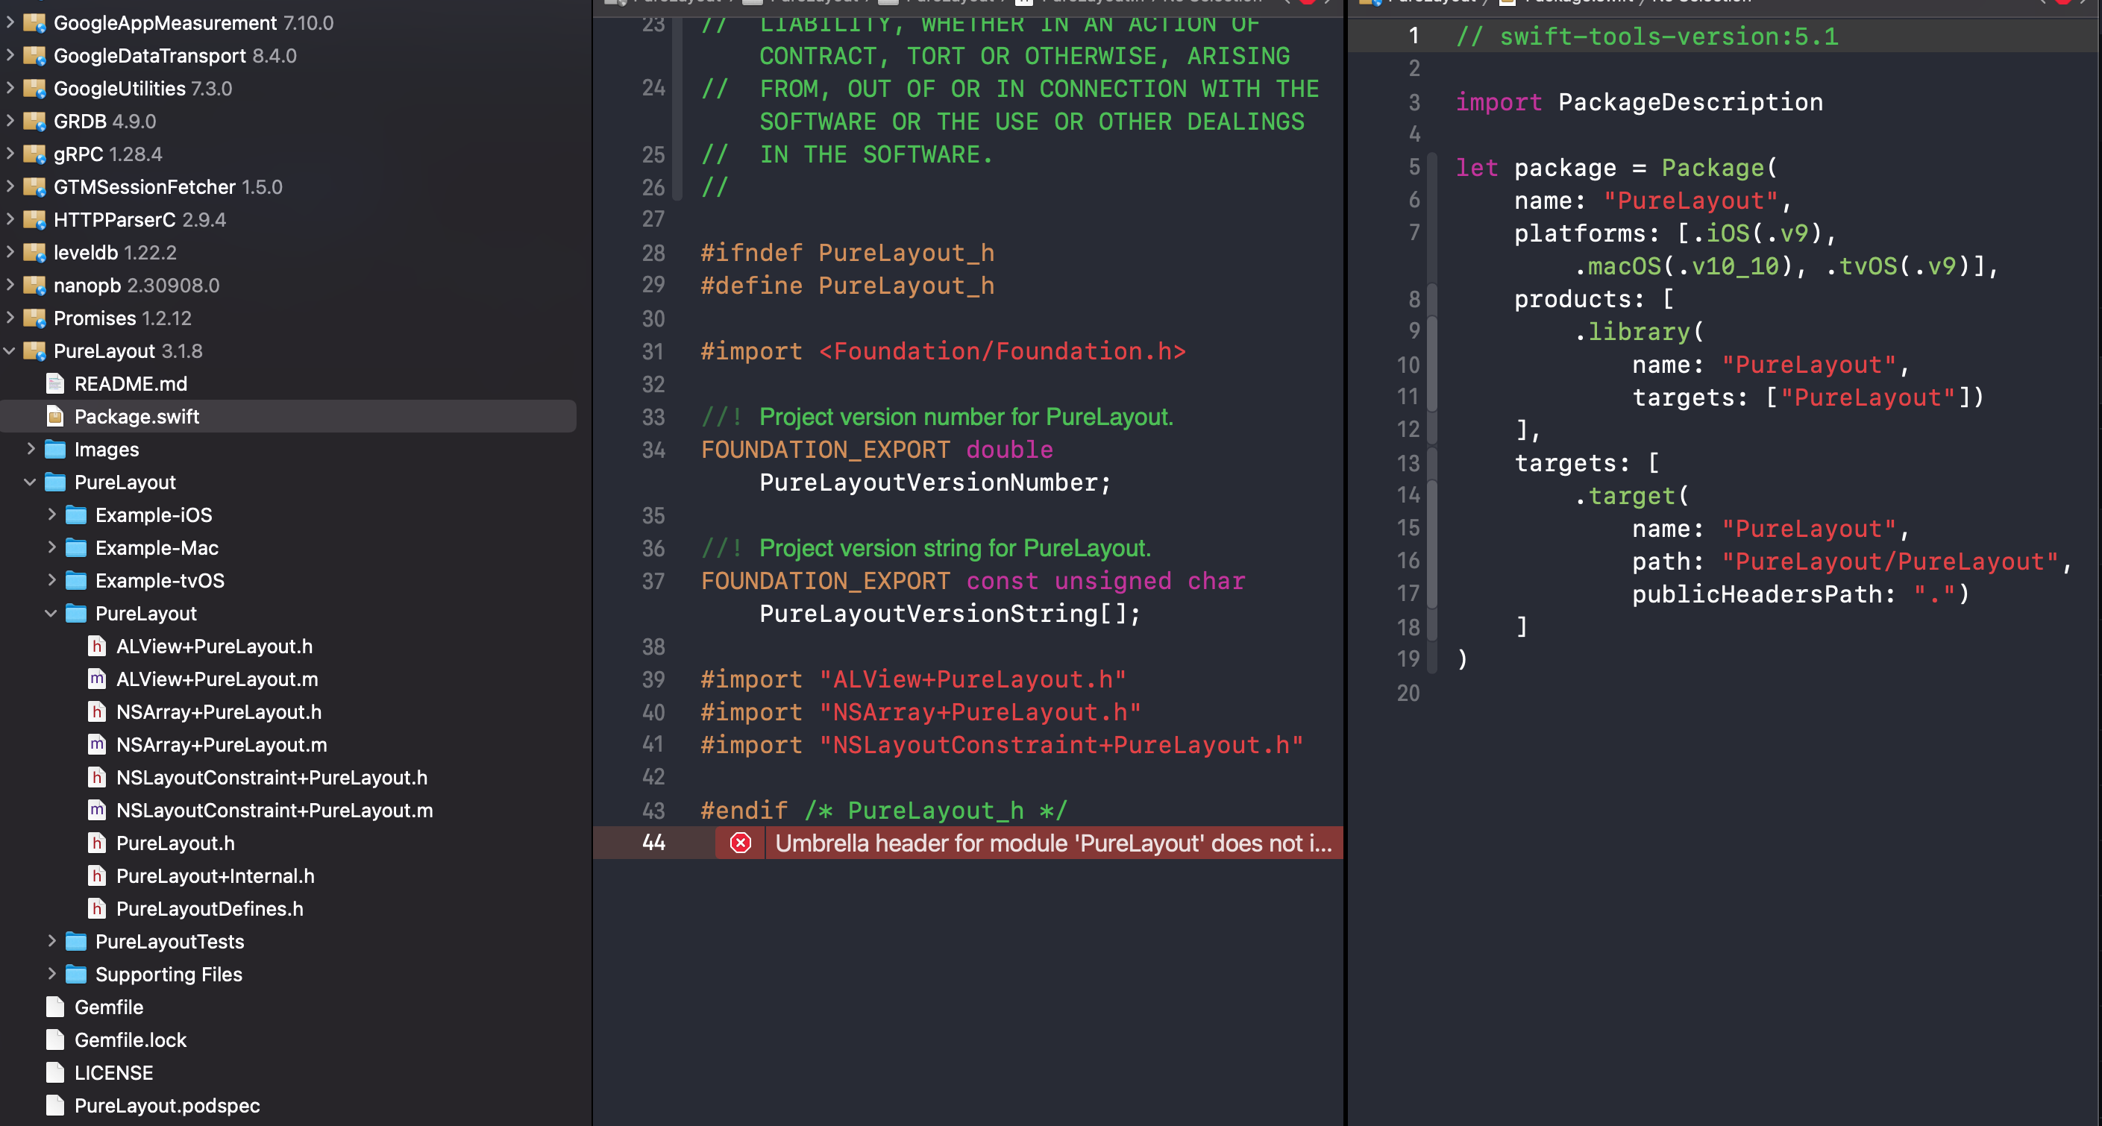
Task: Click the error icon on line 44
Action: (x=739, y=843)
